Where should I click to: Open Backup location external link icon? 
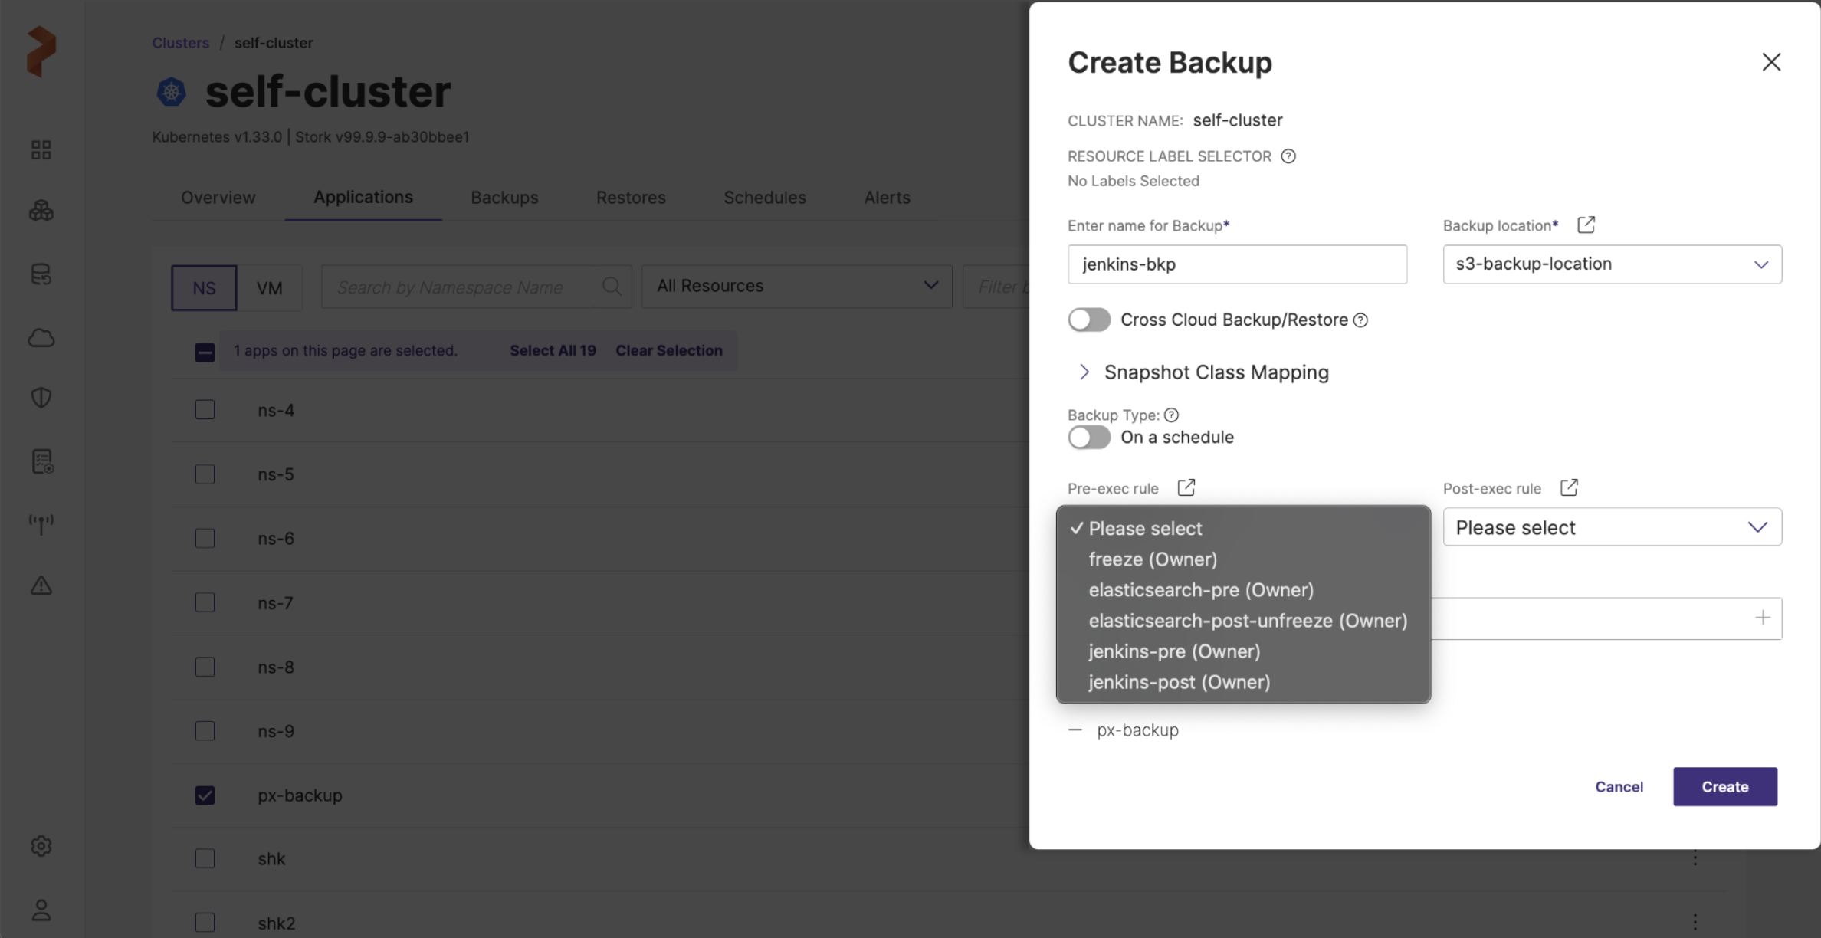pyautogui.click(x=1586, y=225)
